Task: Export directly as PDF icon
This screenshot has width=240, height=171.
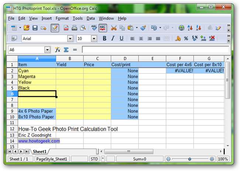Action: (66, 28)
